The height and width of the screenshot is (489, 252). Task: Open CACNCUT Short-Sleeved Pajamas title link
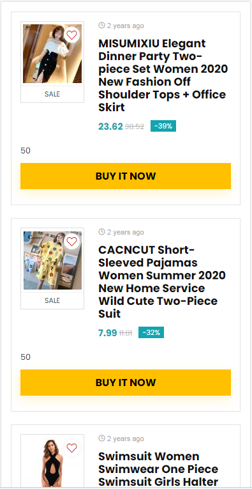[x=162, y=282]
